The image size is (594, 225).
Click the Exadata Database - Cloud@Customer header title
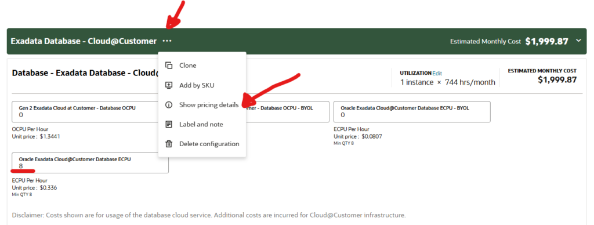tap(84, 41)
